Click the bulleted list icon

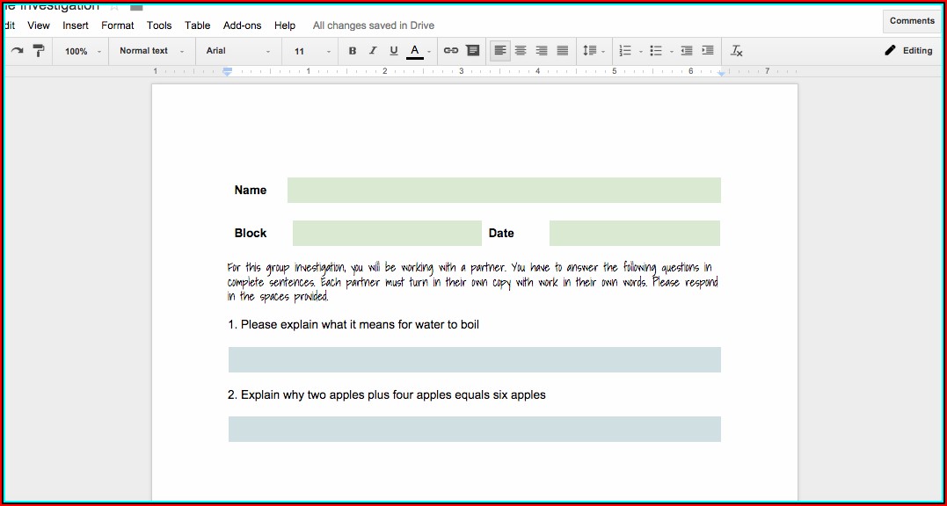click(x=656, y=51)
